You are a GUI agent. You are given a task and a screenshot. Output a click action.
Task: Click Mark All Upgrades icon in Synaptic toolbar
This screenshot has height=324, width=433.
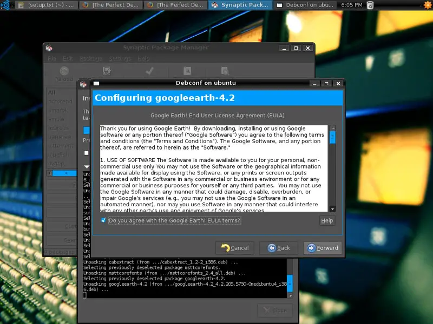coord(107,71)
